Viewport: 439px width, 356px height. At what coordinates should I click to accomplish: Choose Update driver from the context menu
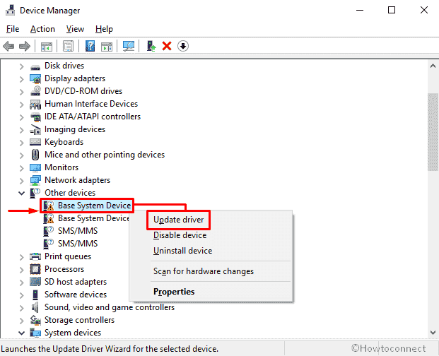click(x=179, y=220)
